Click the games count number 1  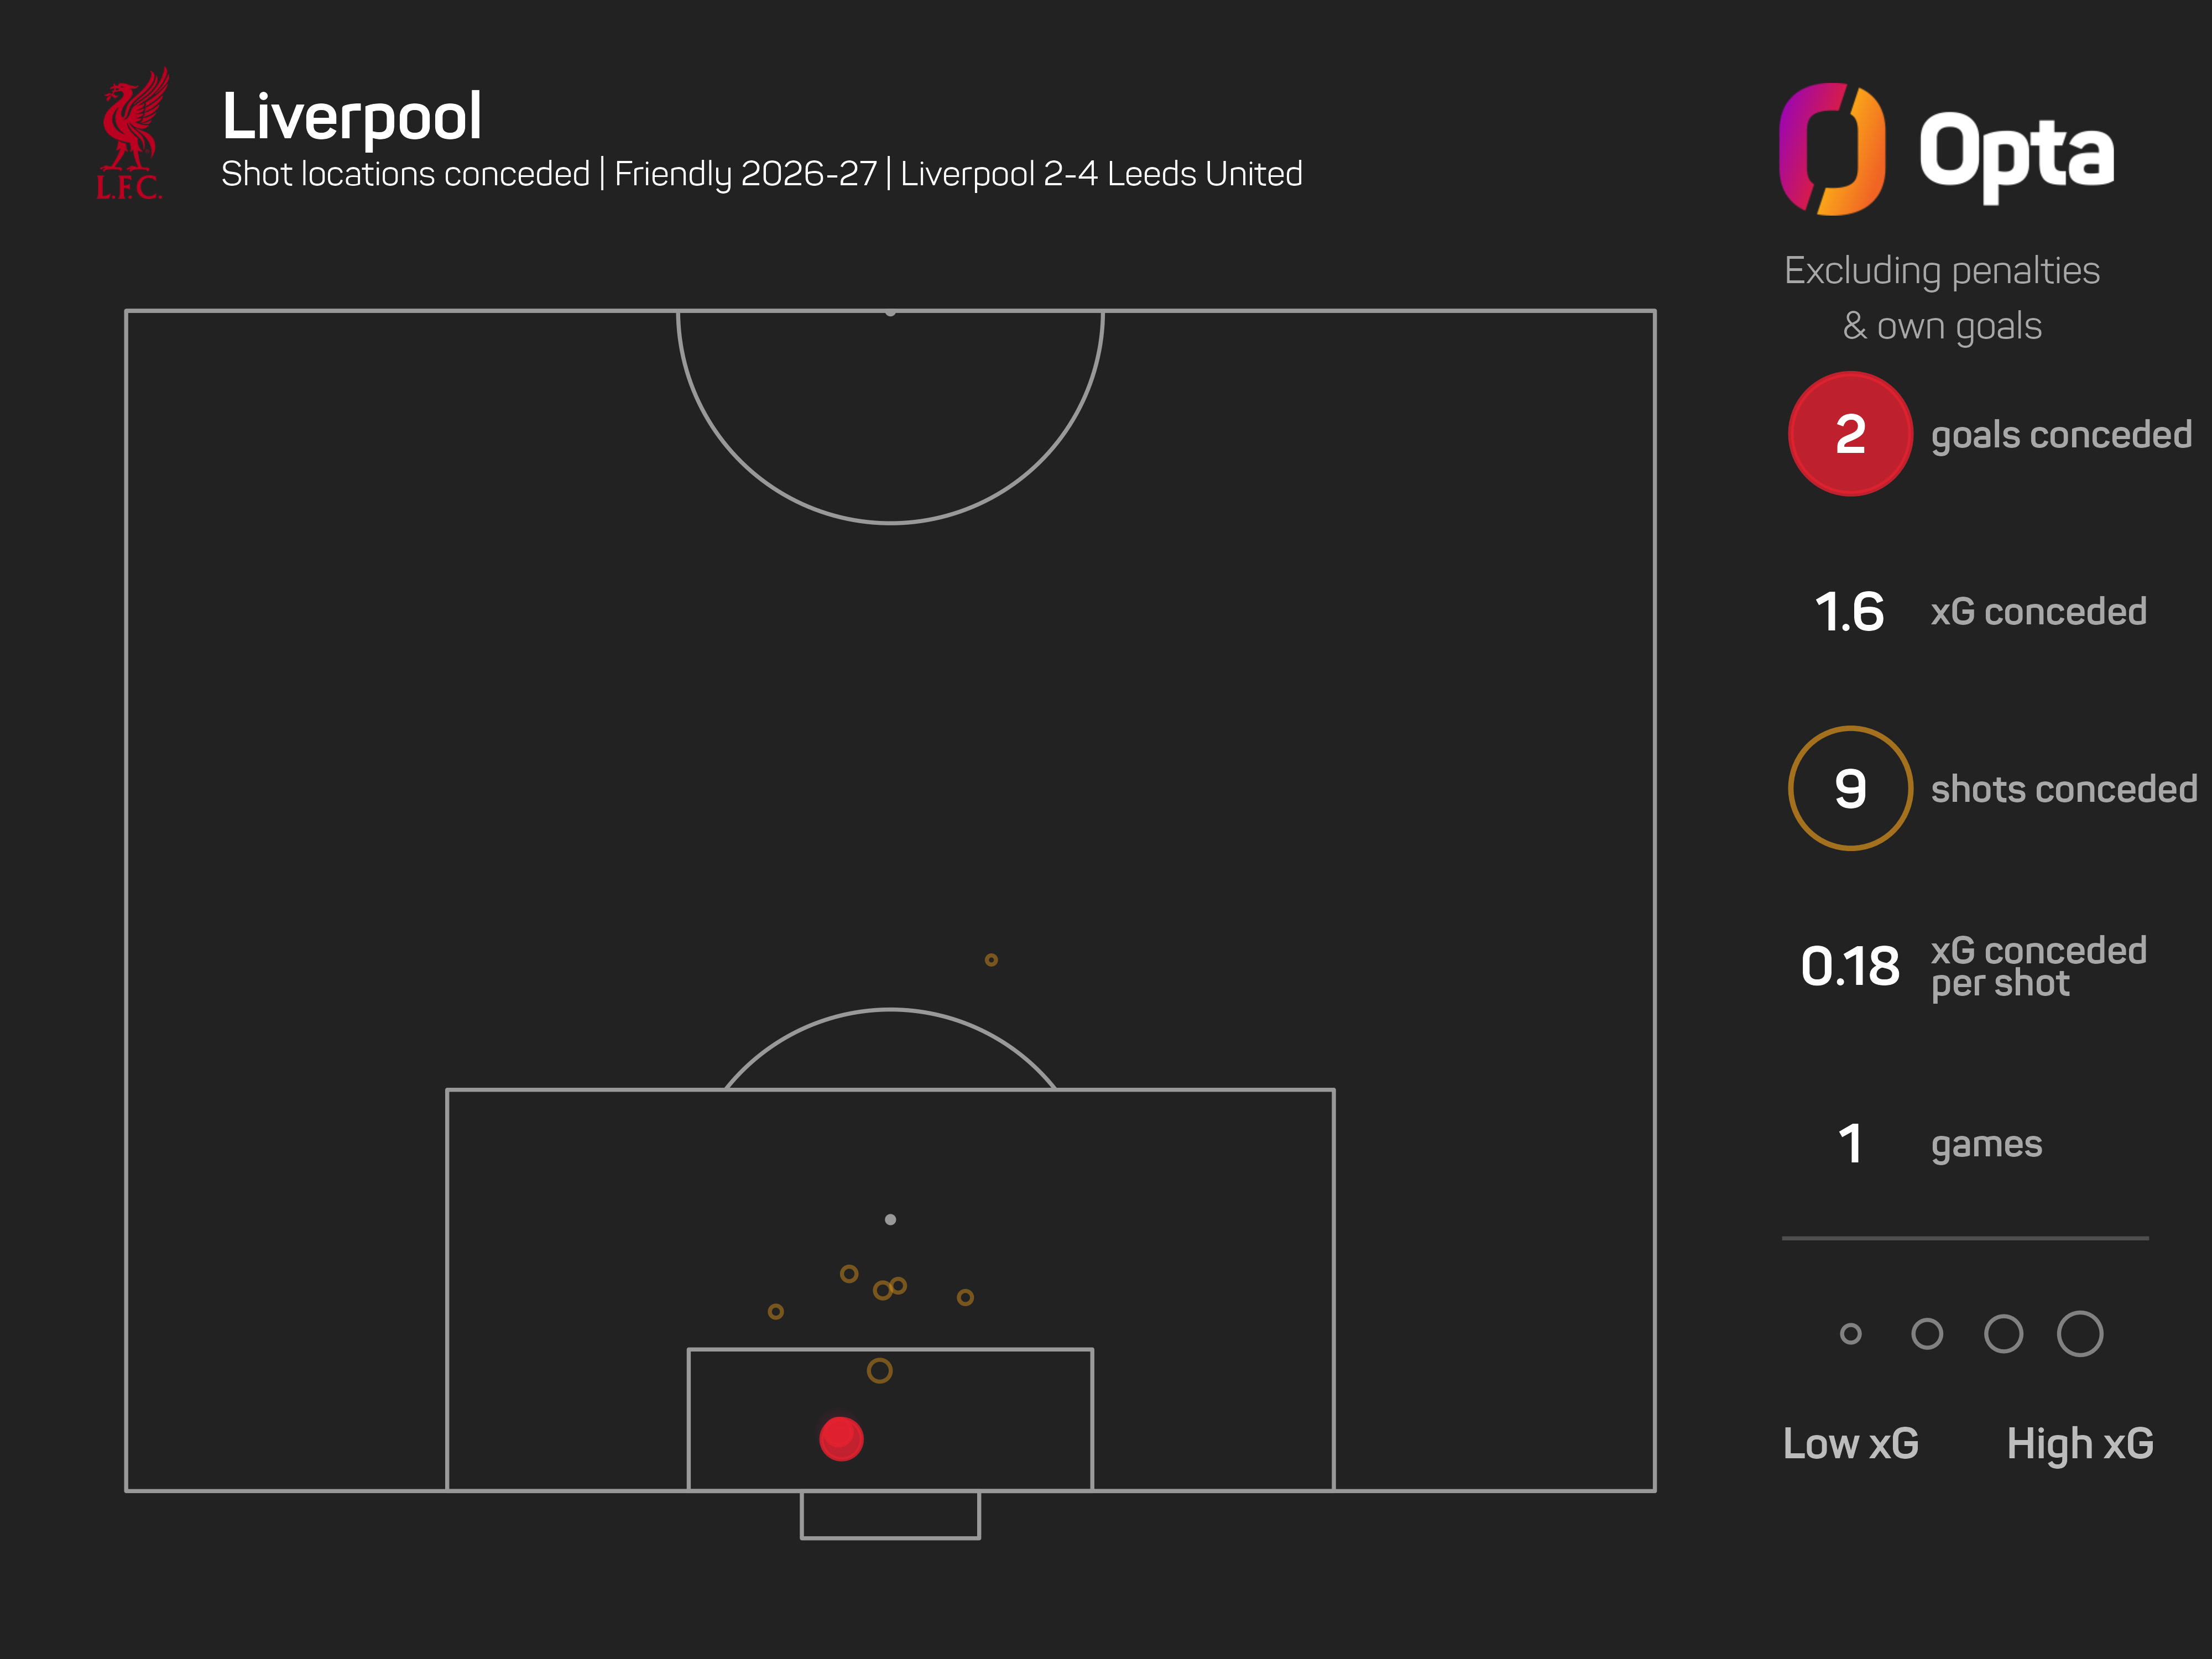(x=1850, y=1143)
